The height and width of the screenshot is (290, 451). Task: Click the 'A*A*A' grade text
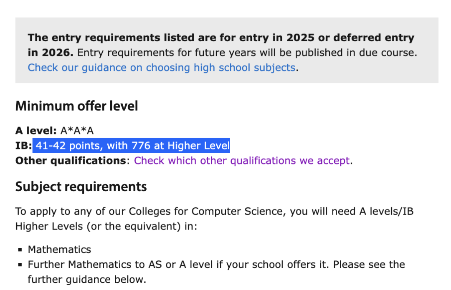point(77,131)
